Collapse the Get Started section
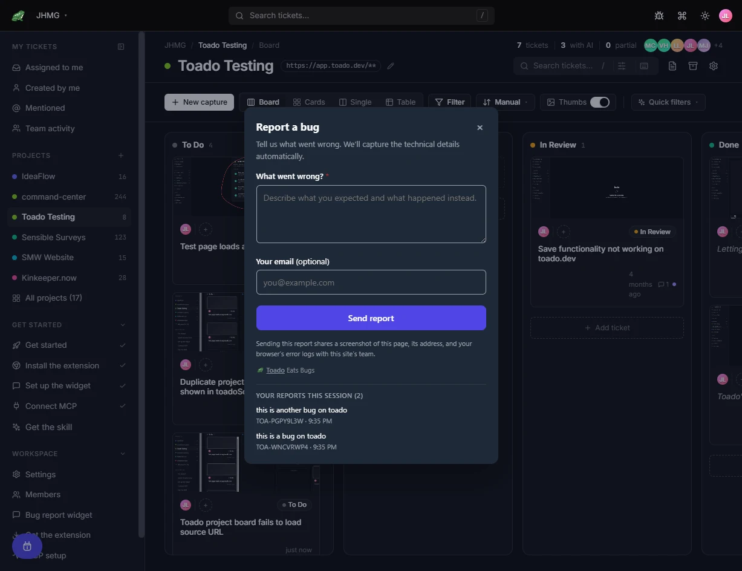The width and height of the screenshot is (742, 571). 123,325
